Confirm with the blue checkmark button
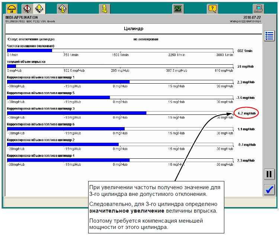This screenshot has height=236, width=279. tap(269, 190)
